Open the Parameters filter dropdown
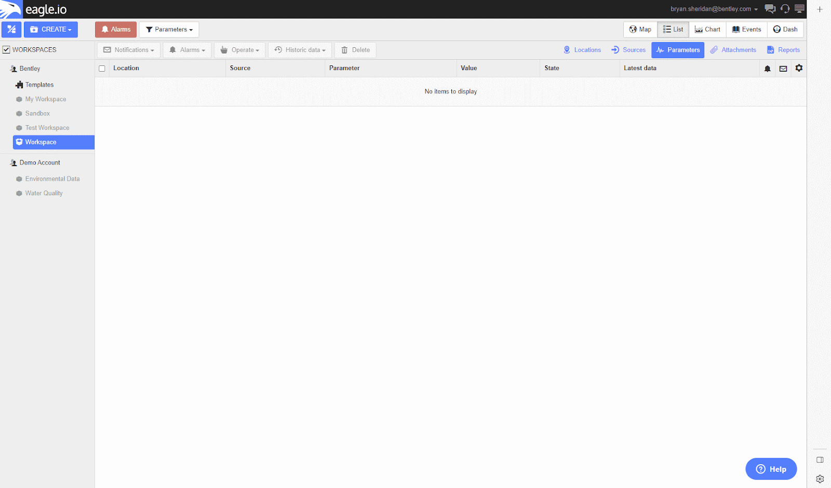This screenshot has width=831, height=488. [x=169, y=30]
